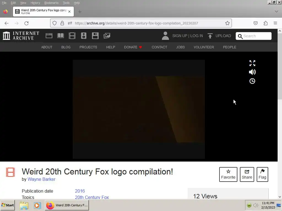Click the UPLOAD link text
This screenshot has height=211, width=282.
223,36
